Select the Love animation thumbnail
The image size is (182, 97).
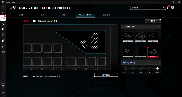click(x=128, y=52)
